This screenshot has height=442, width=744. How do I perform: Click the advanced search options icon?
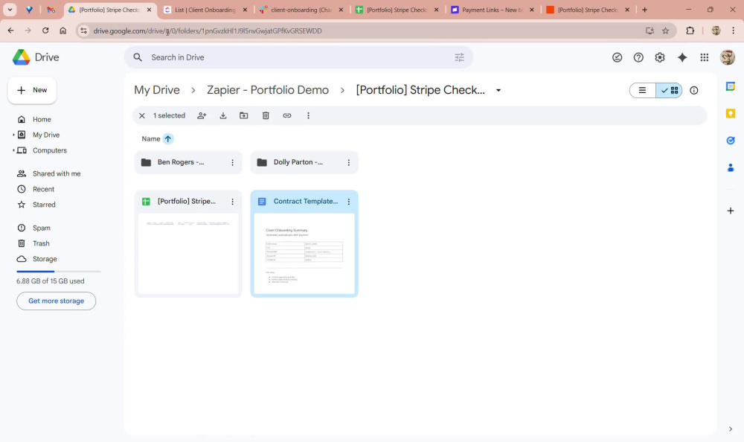tap(459, 57)
